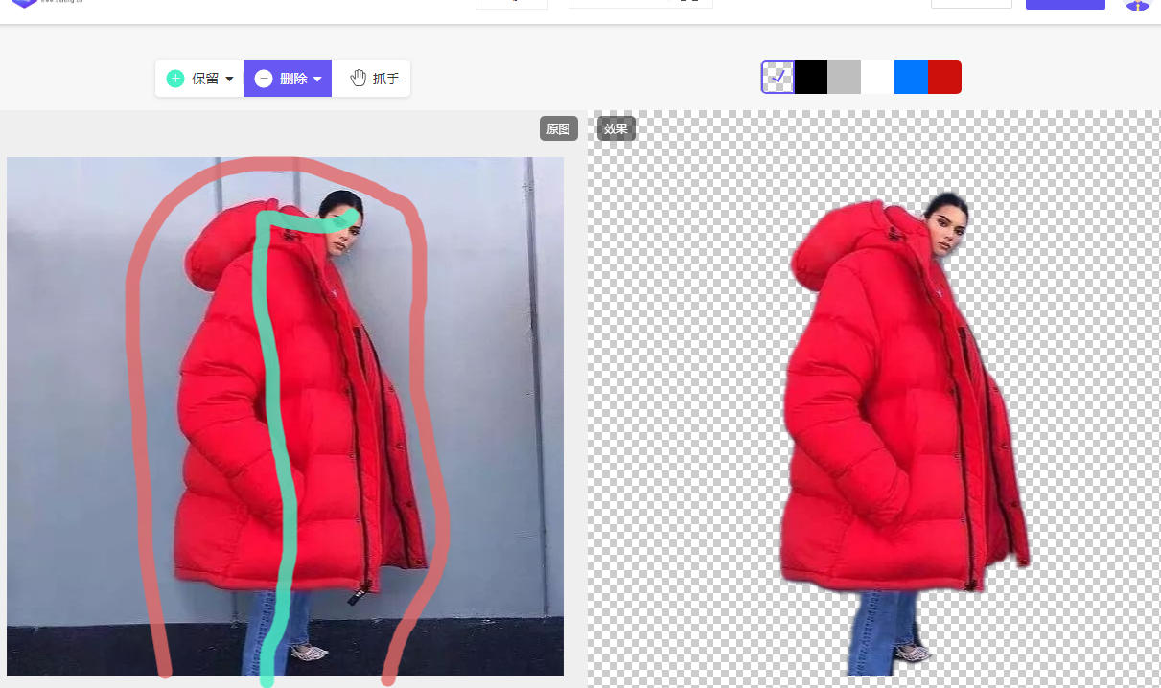Image resolution: width=1161 pixels, height=688 pixels.
Task: Pick the white background swatch
Action: [877, 77]
